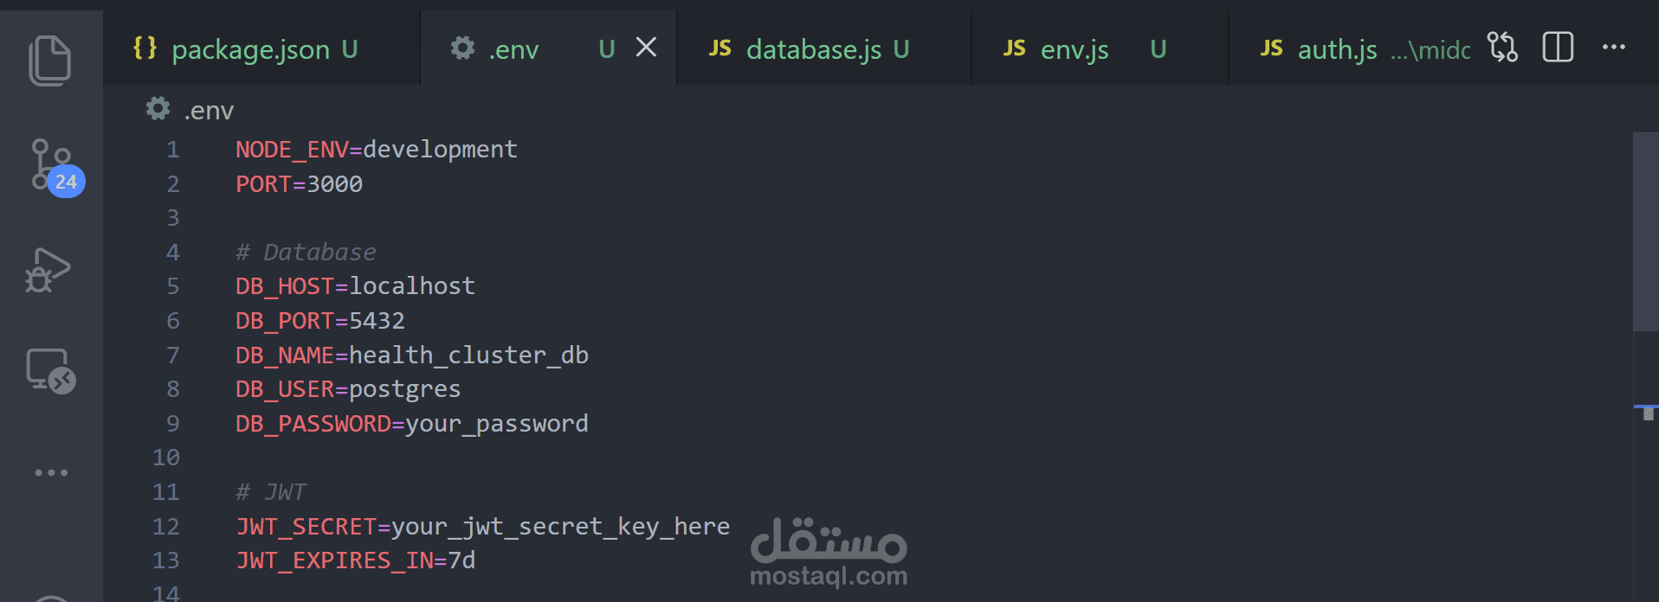
Task: Click line number 12 in the gutter
Action: pos(166,527)
